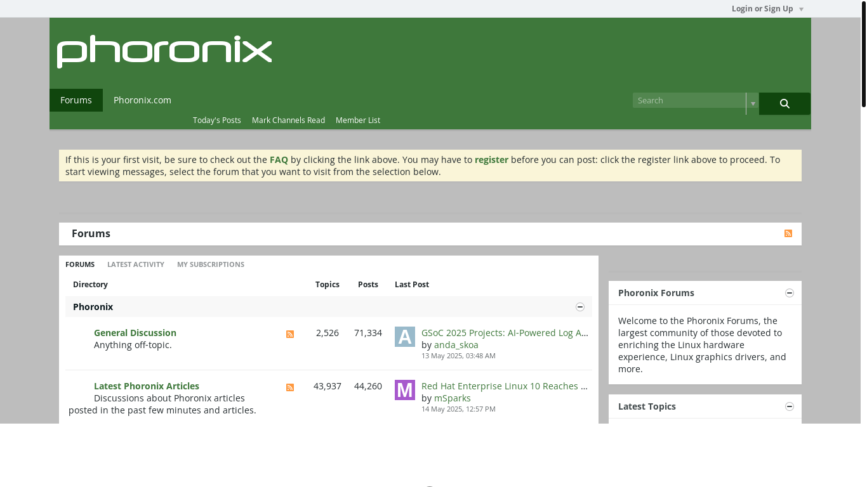Click the Last Post column header

pos(412,285)
